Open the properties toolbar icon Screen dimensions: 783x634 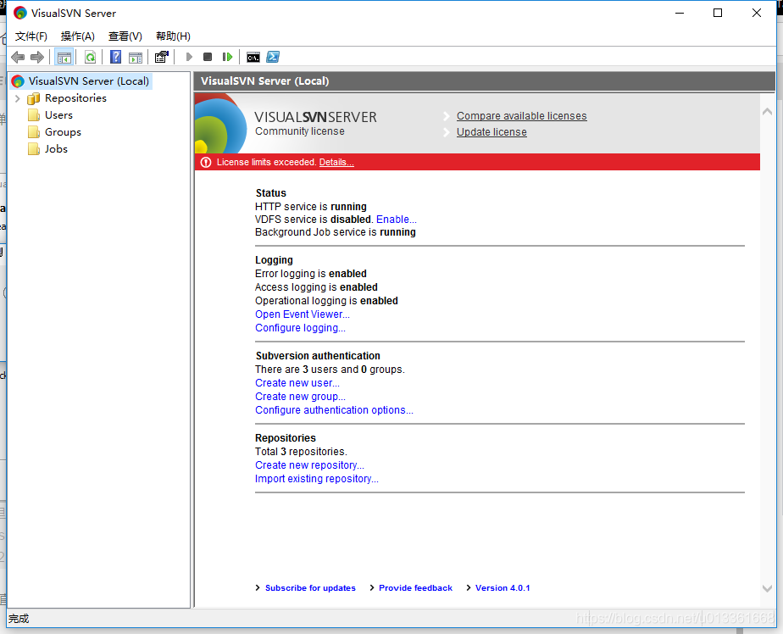pyautogui.click(x=161, y=58)
